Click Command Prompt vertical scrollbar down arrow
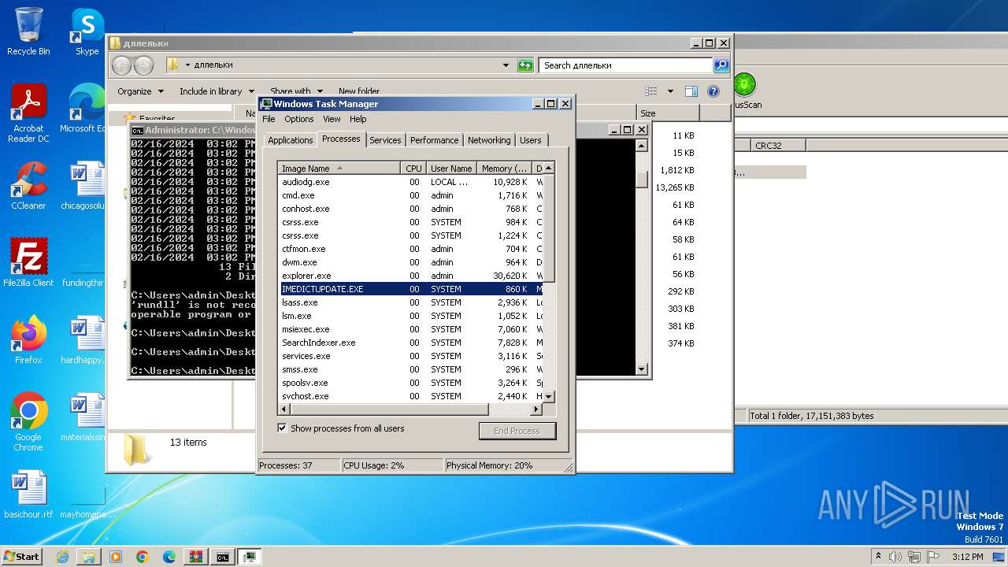 641,369
